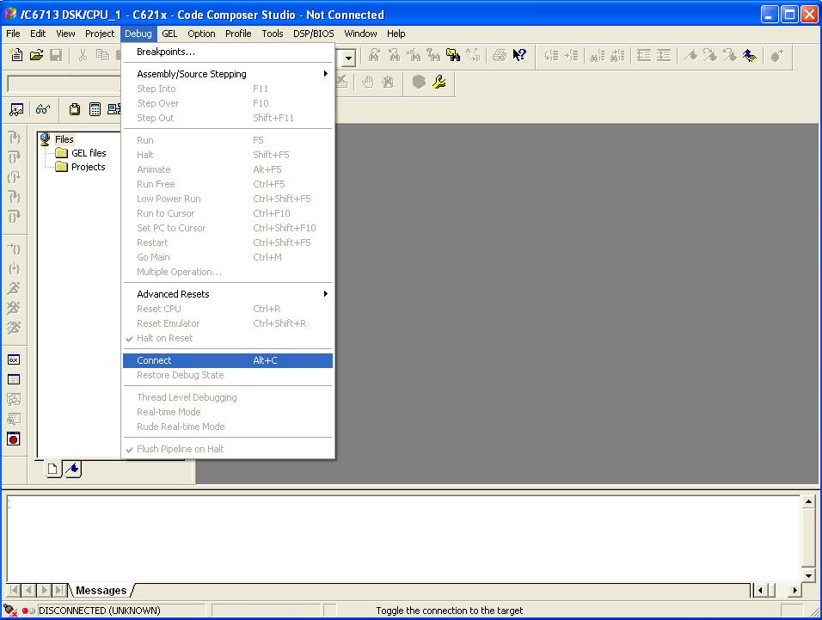822x620 pixels.
Task: Click the increase indent toolbar icon
Action: (x=664, y=54)
